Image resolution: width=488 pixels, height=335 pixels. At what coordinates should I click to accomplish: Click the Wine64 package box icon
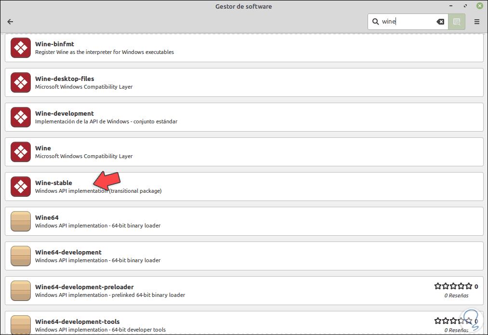coord(21,221)
